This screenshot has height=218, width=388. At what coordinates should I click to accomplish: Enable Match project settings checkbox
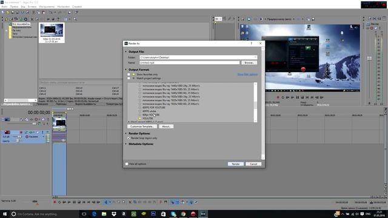click(129, 78)
